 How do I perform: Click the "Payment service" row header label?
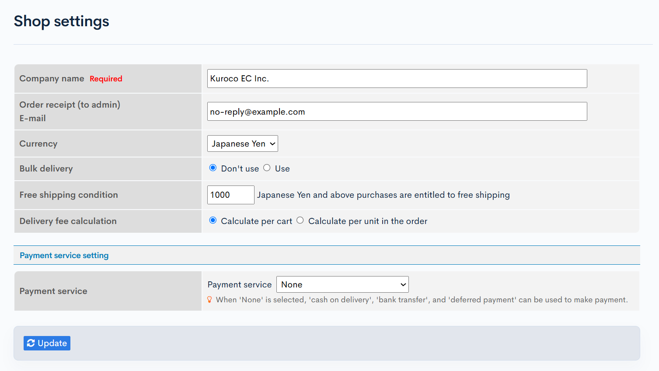click(x=53, y=291)
